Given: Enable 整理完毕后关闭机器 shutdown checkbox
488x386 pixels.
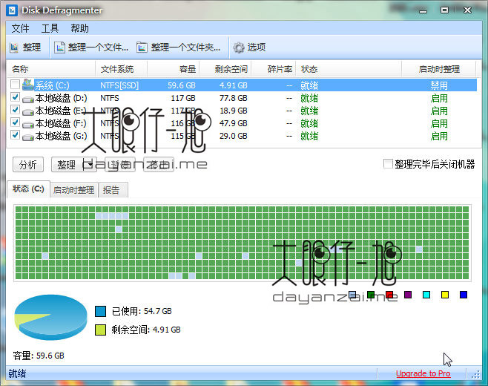Looking at the screenshot, I should pos(388,164).
